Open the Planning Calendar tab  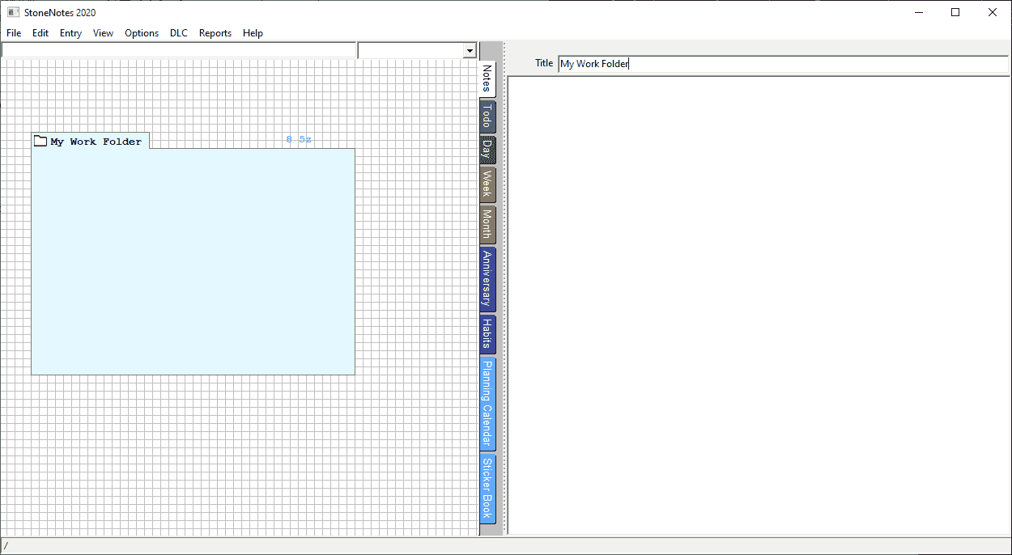point(487,404)
